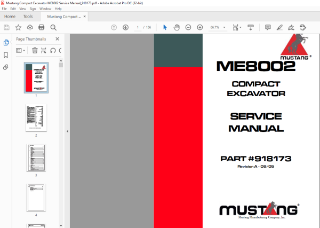Open the Find text magnifier
This screenshot has height=228, width=320.
point(53,27)
